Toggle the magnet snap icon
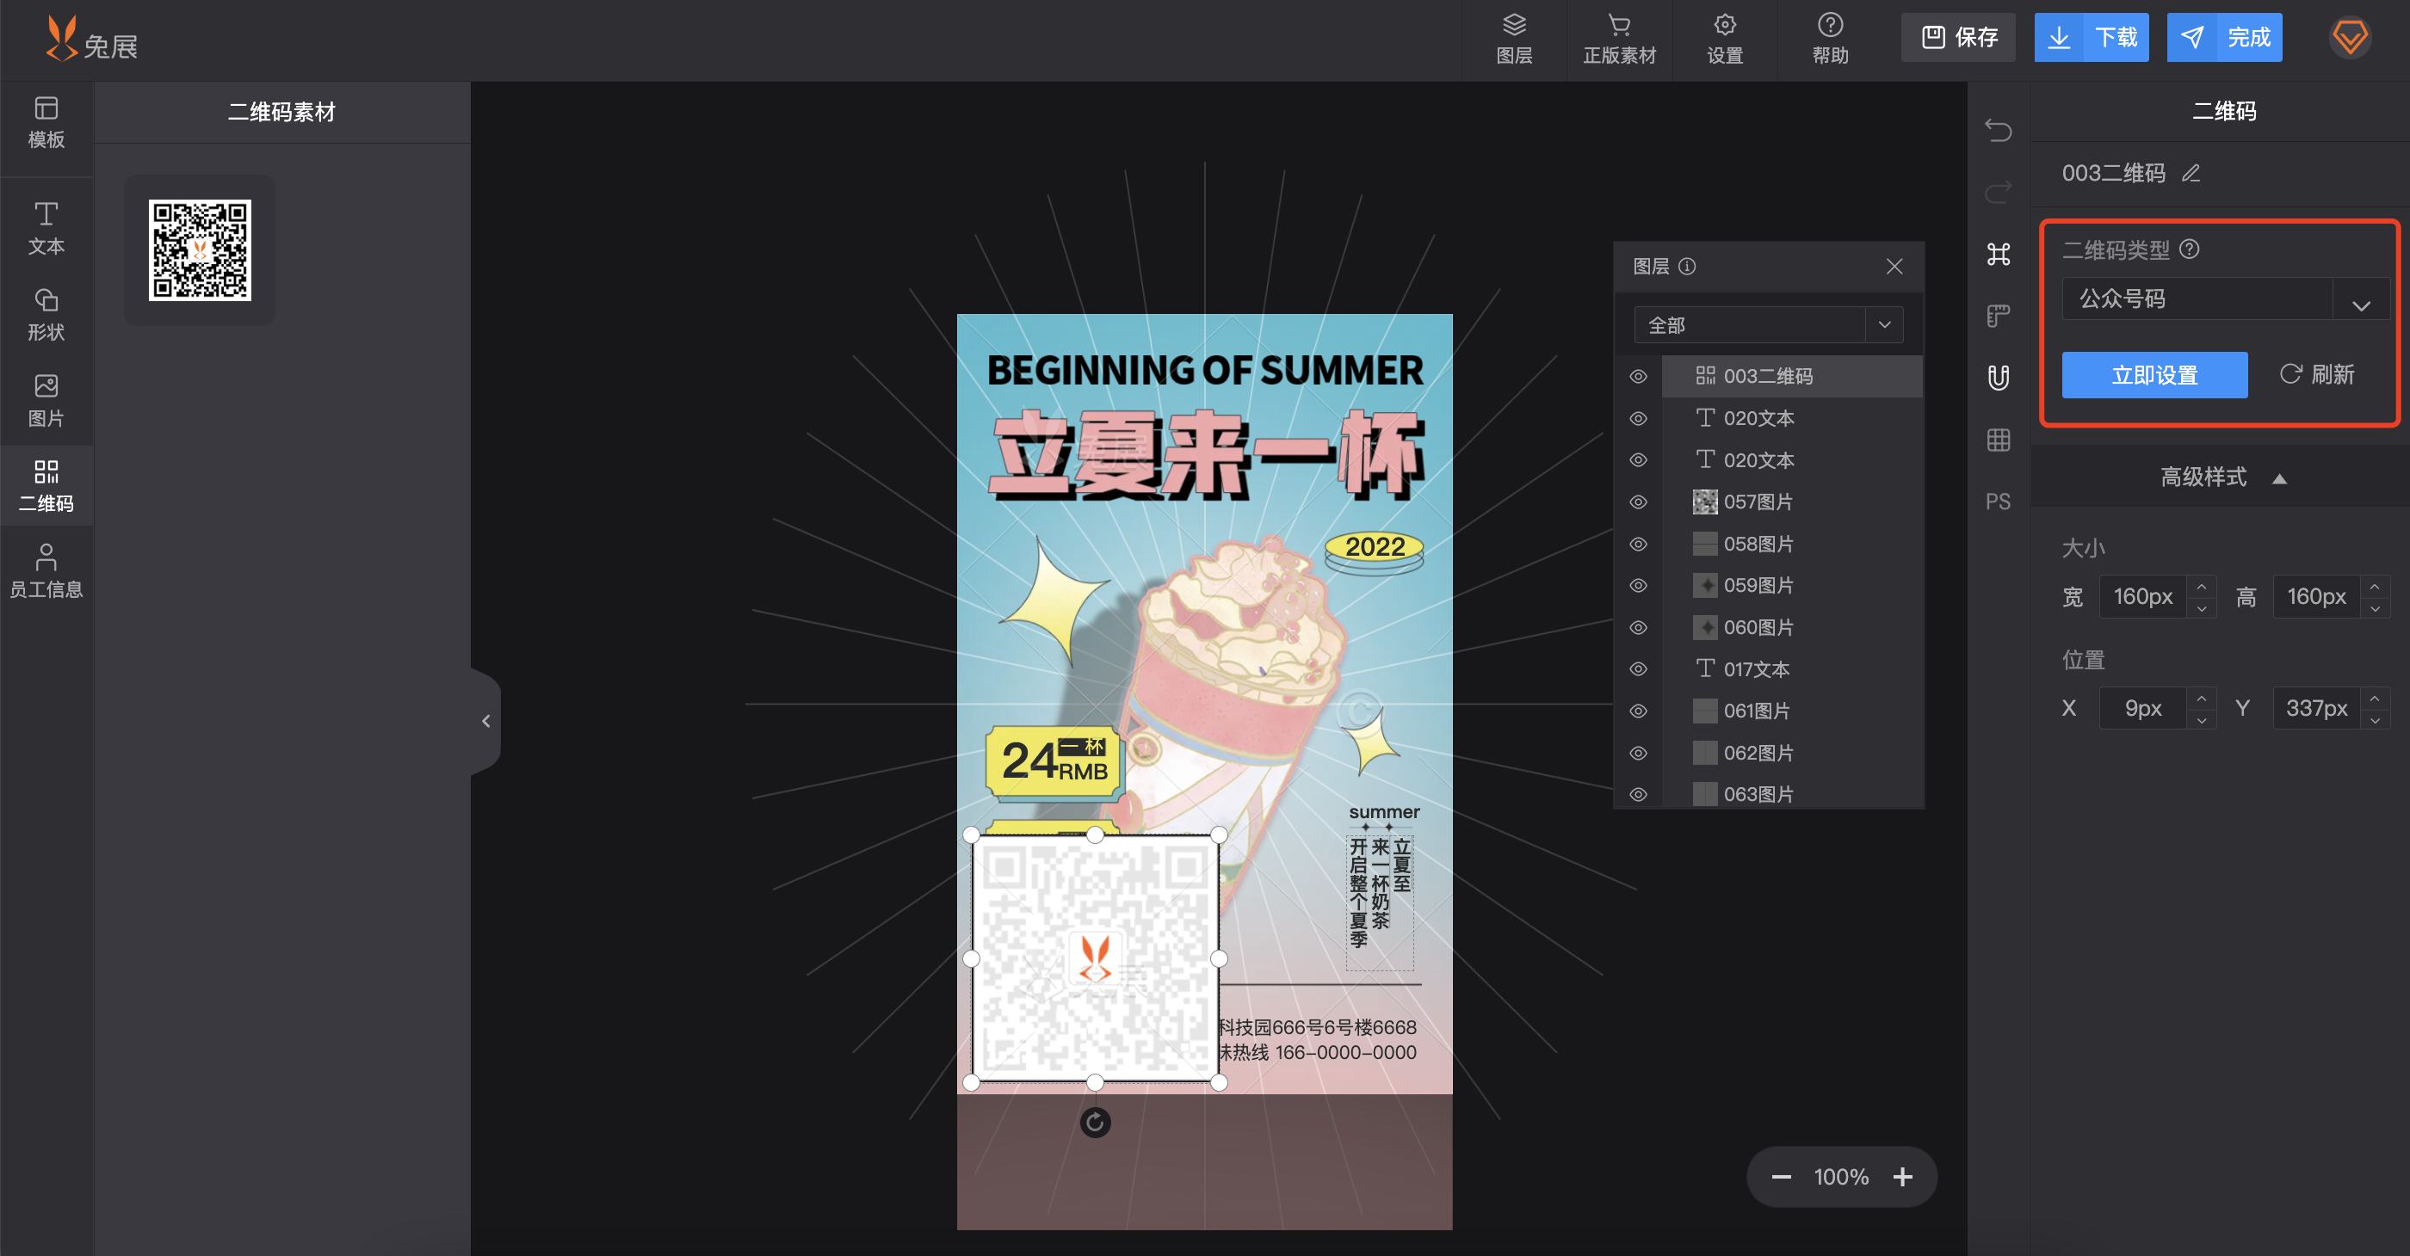The image size is (2410, 1256). [x=1998, y=378]
